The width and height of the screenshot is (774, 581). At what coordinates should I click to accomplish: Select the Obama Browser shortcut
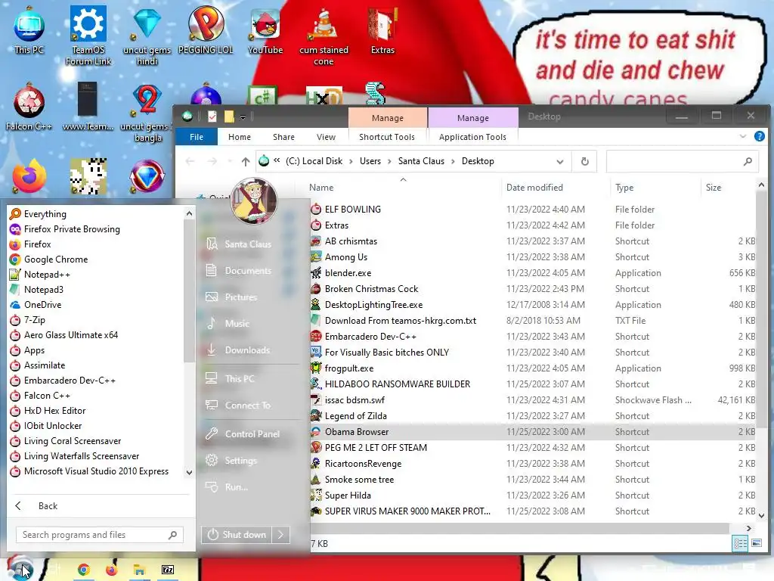(x=357, y=431)
